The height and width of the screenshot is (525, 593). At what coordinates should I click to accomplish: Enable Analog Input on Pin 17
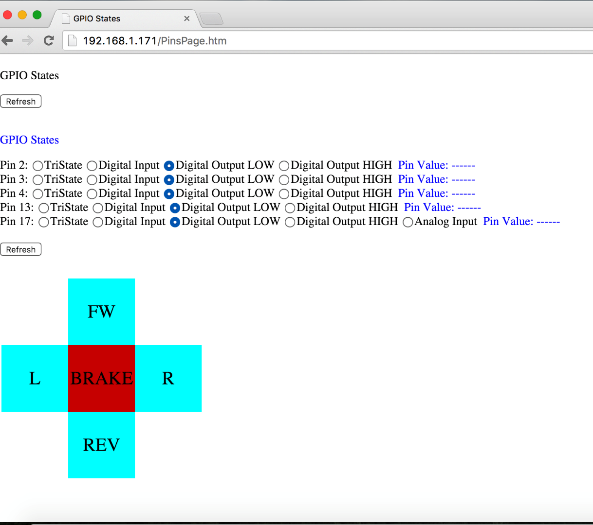pos(408,222)
